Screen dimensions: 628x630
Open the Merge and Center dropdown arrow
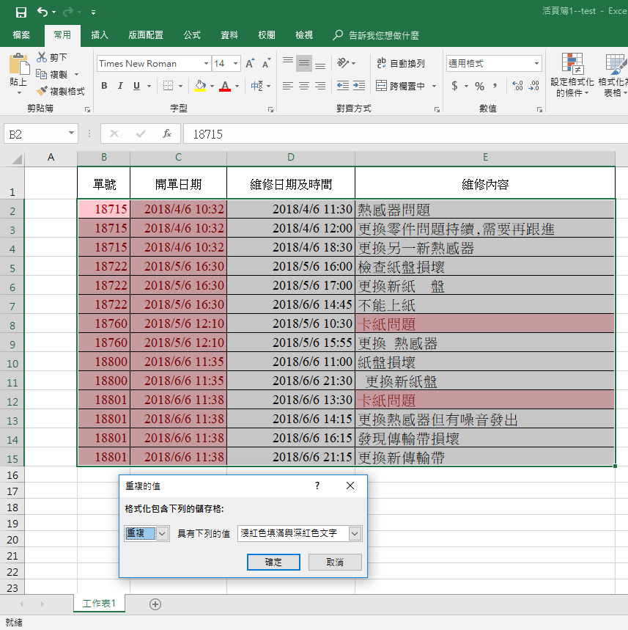coord(434,86)
